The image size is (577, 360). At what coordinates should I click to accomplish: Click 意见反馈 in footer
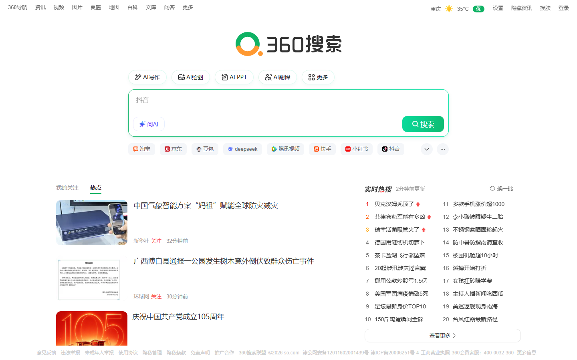[x=46, y=353]
